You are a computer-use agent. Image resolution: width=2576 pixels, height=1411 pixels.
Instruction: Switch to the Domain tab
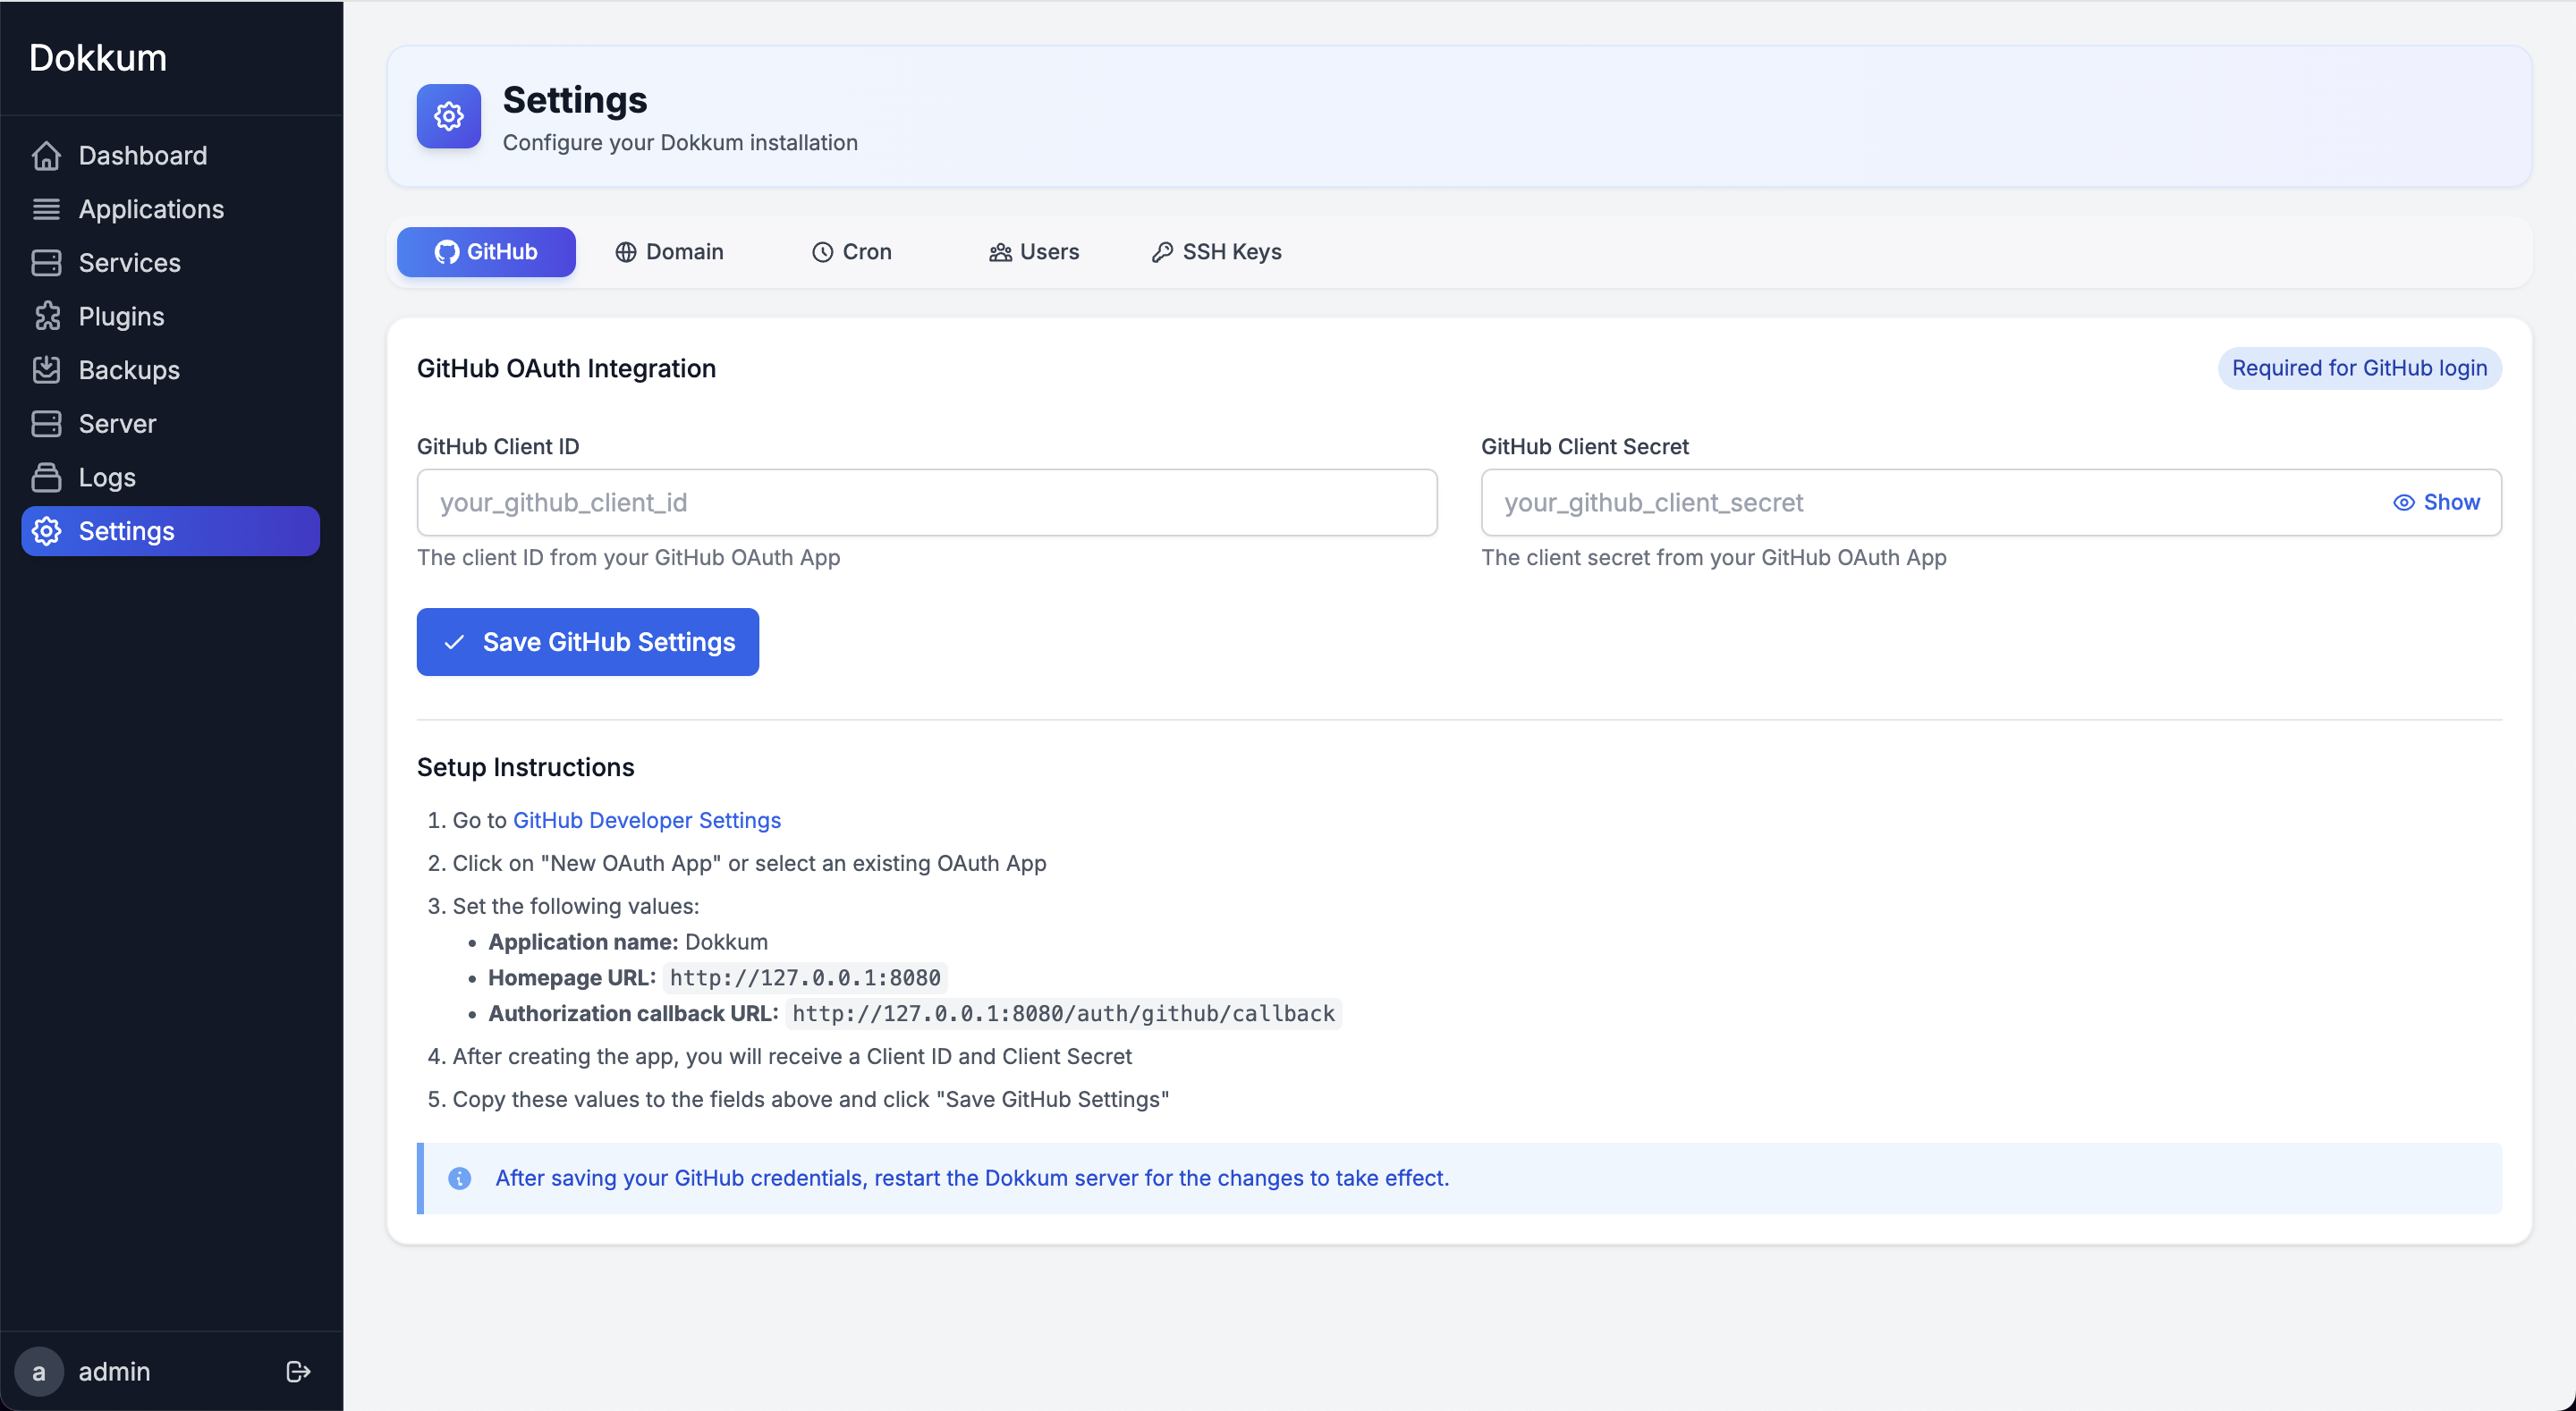(x=669, y=252)
